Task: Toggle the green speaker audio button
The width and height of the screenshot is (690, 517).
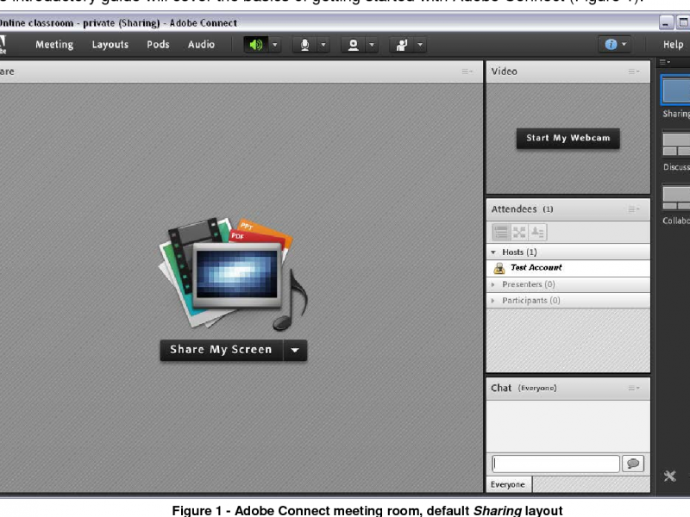Action: [x=255, y=45]
